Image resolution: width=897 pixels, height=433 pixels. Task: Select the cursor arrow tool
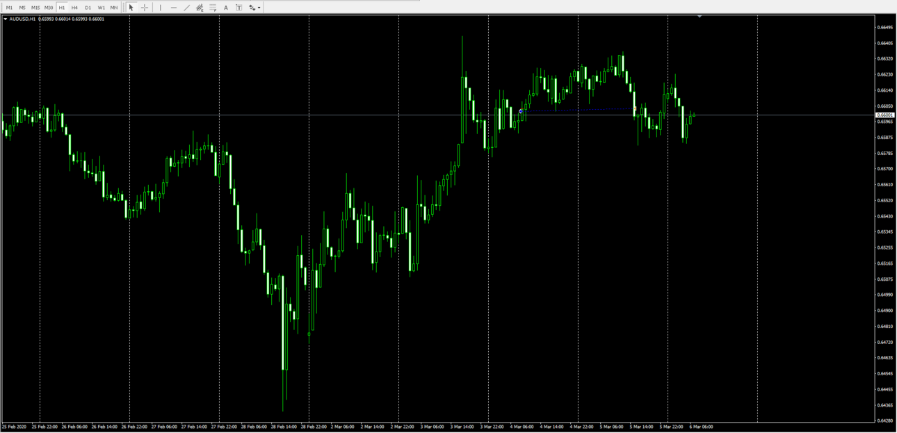pyautogui.click(x=131, y=8)
